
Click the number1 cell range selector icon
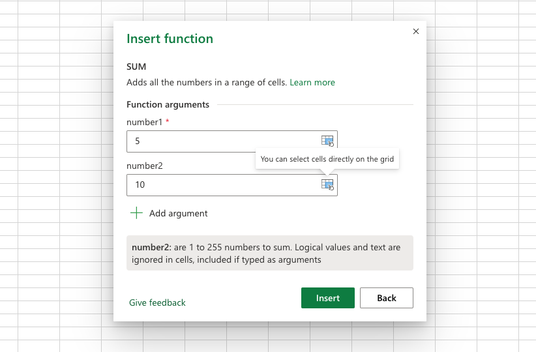[327, 141]
